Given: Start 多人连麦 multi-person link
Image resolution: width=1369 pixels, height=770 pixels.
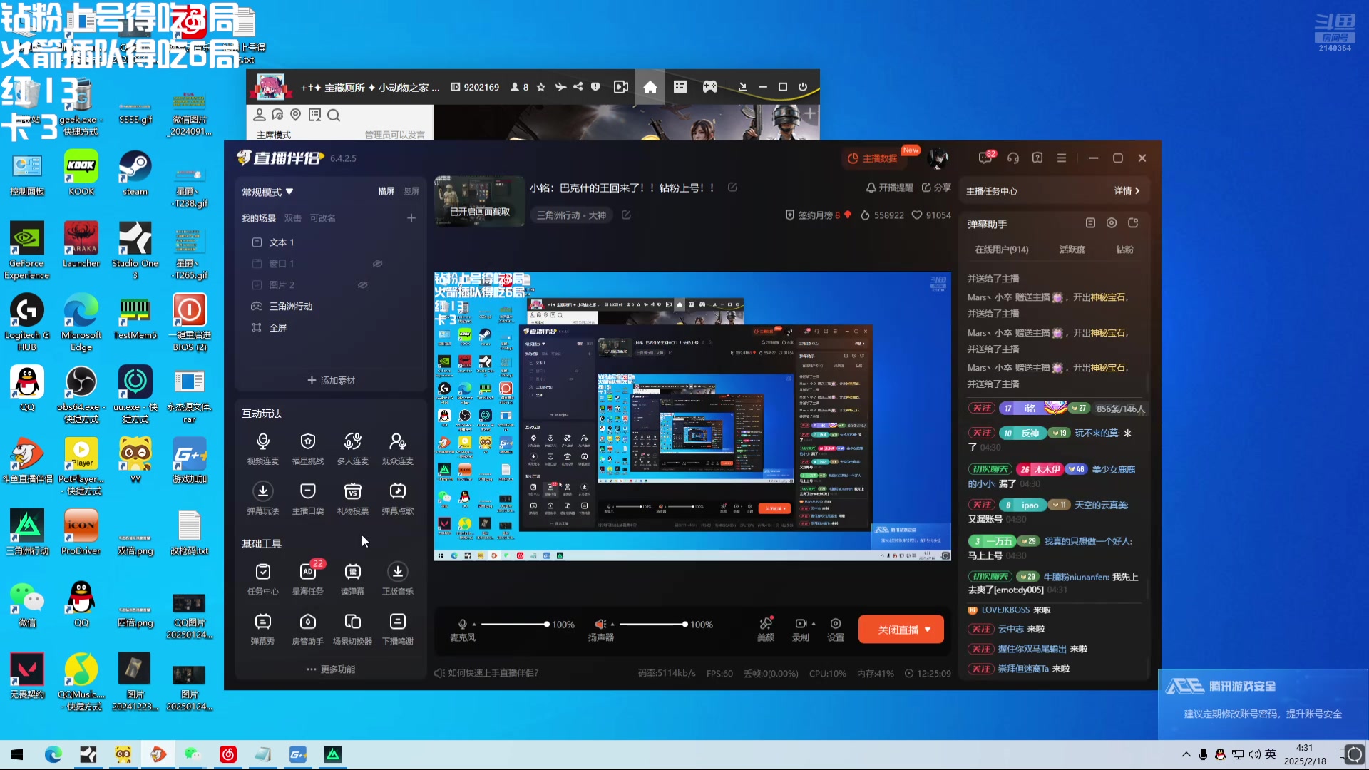Looking at the screenshot, I should point(353,449).
